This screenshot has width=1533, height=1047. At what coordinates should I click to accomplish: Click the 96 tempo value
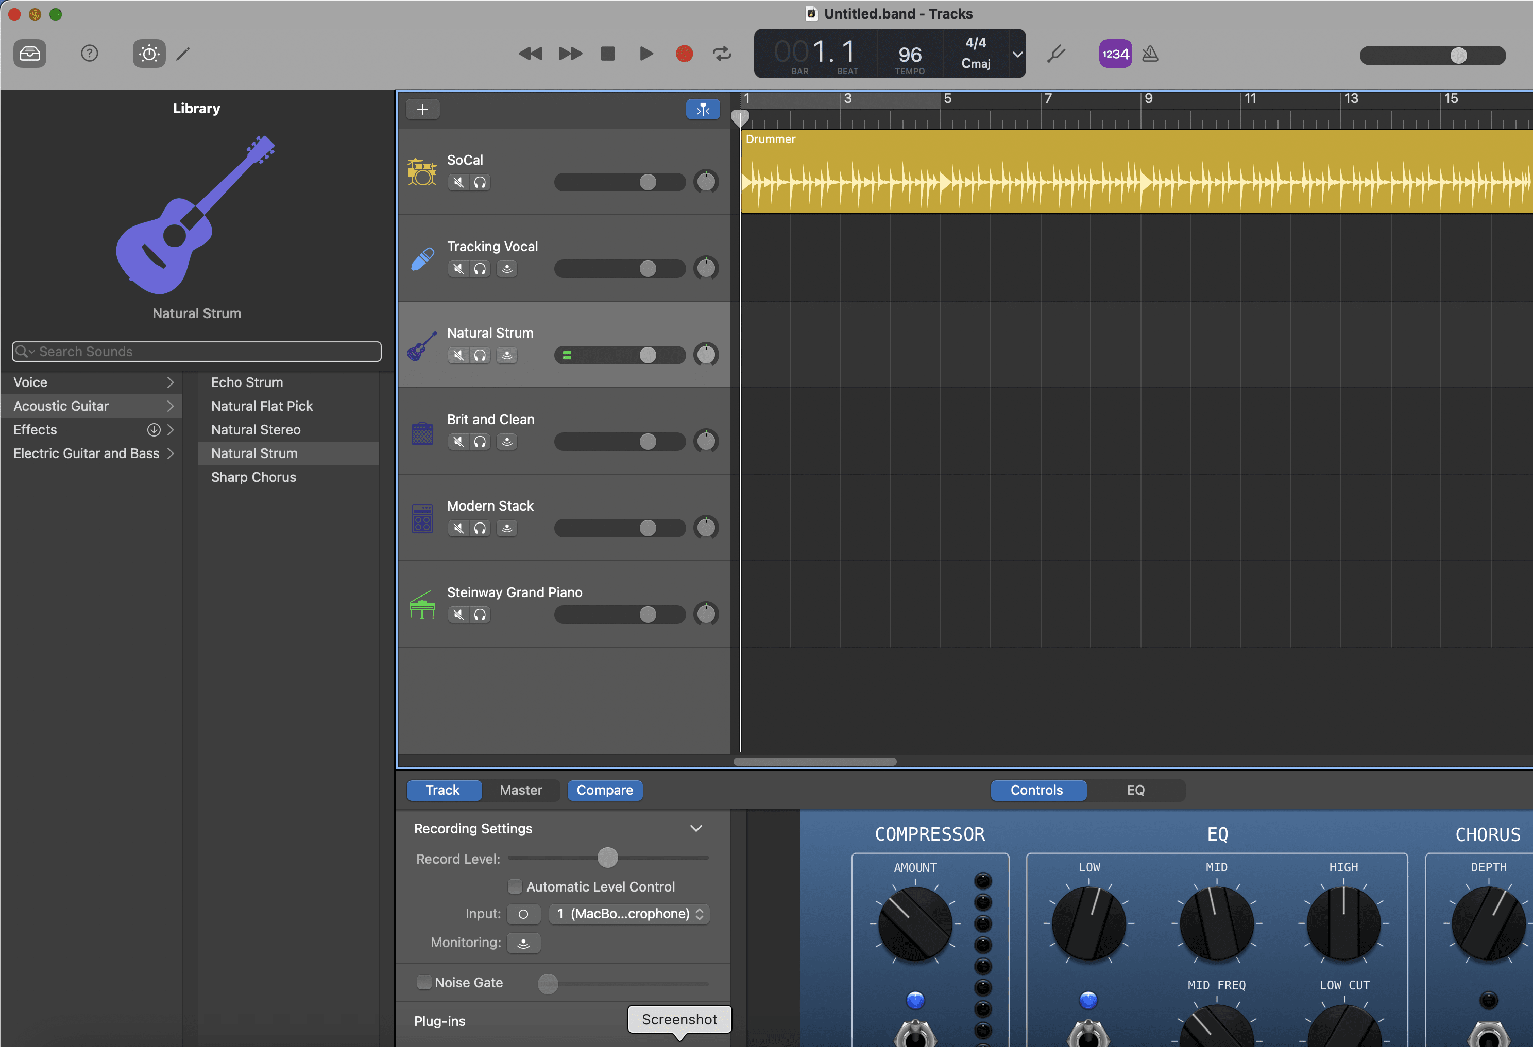coord(910,54)
